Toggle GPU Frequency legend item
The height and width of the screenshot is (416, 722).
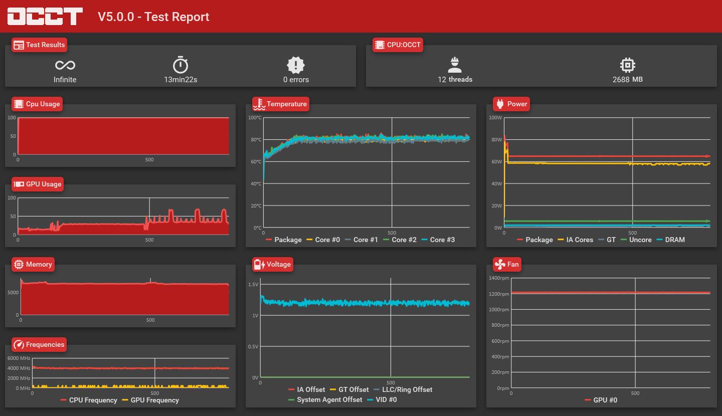(150, 400)
